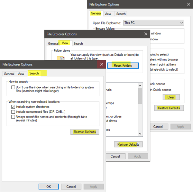Click Restore Defaults in the Search dialog
The image size is (193, 192).
(x=85, y=132)
